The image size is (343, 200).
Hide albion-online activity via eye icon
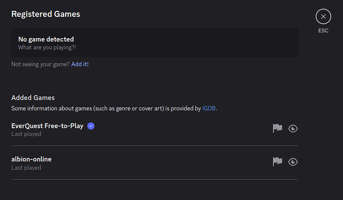(293, 162)
